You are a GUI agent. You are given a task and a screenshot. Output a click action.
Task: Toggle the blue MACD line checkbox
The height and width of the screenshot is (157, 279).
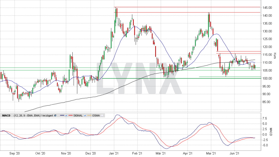[66, 115]
